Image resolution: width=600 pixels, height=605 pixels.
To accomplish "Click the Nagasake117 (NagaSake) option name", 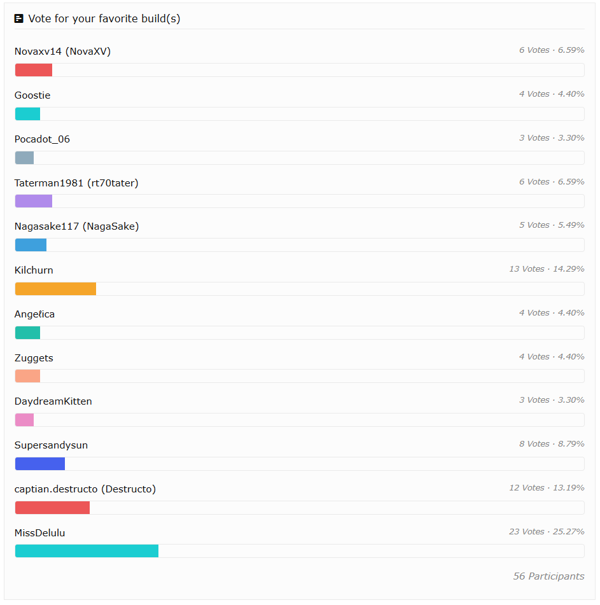I will [x=76, y=226].
